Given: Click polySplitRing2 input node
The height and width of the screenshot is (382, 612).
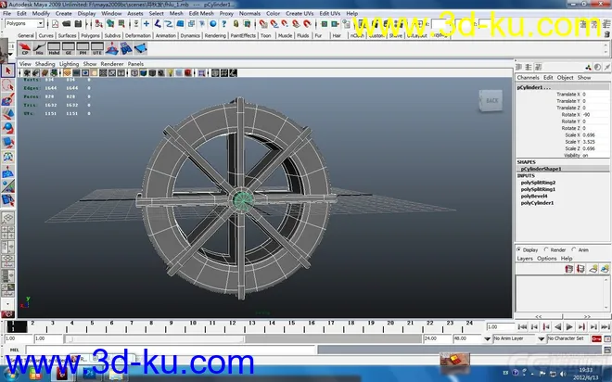Looking at the screenshot, I should [x=538, y=183].
